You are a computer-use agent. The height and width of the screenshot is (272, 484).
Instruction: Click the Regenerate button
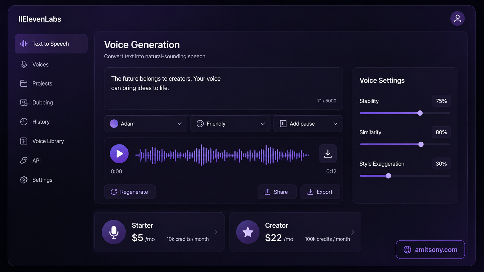(130, 192)
